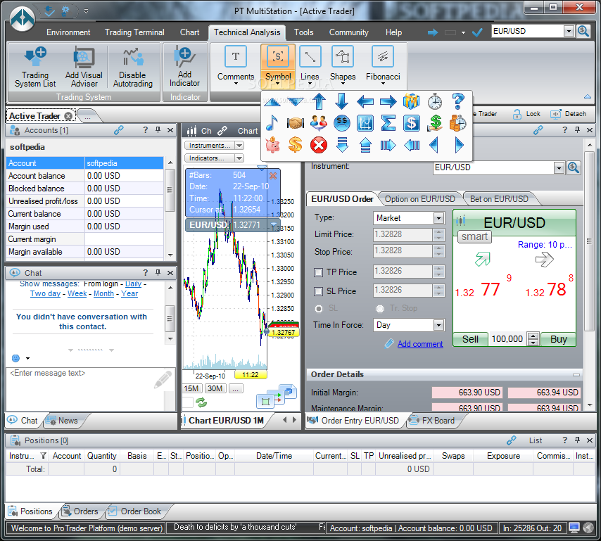
Task: Click Add Visual Adviser icon
Action: [84, 58]
